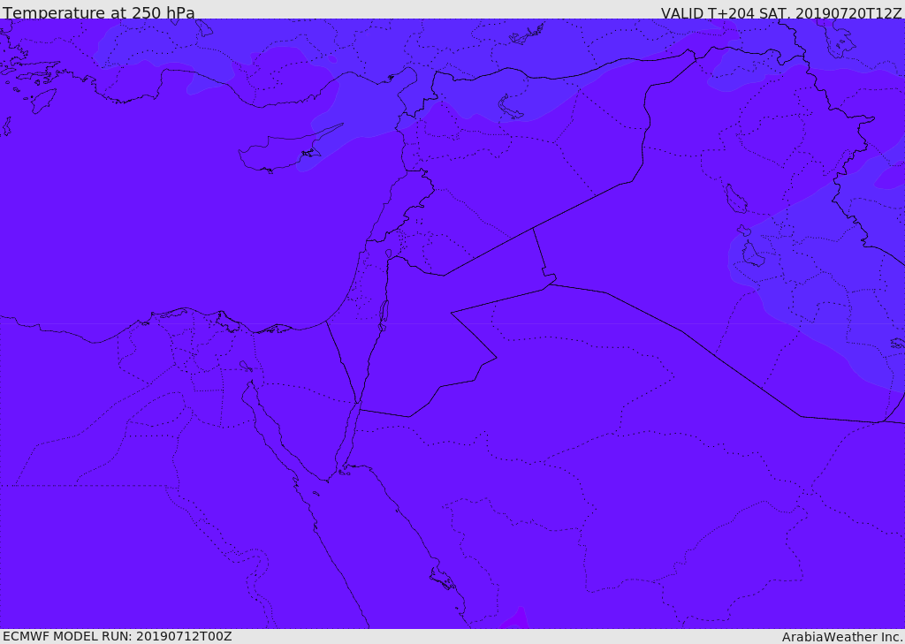905x644 pixels.
Task: Click 'ECMWF MODEL RUN: 20190712T00Z' text
Action: point(118,636)
